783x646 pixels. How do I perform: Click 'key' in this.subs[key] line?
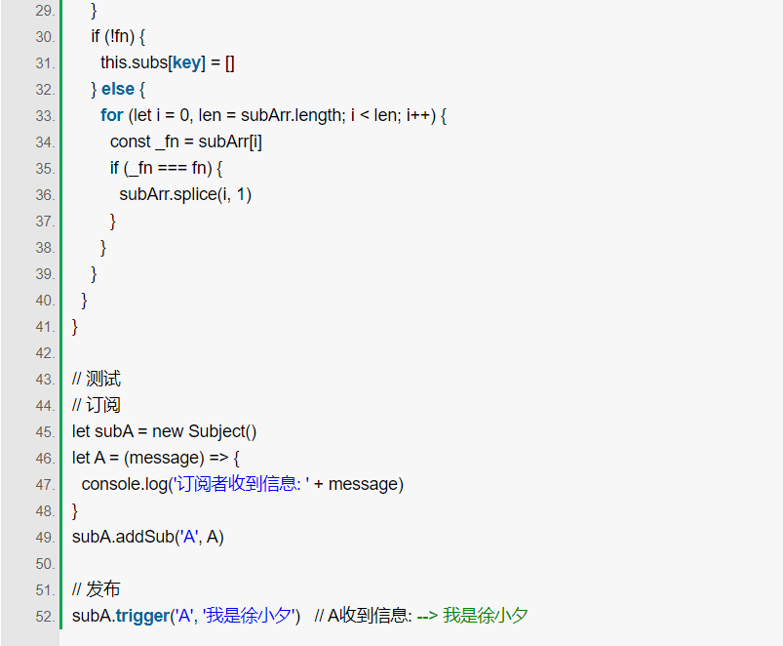click(186, 62)
